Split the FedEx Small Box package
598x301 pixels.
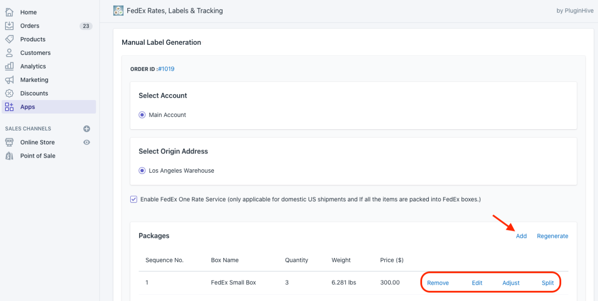(548, 283)
